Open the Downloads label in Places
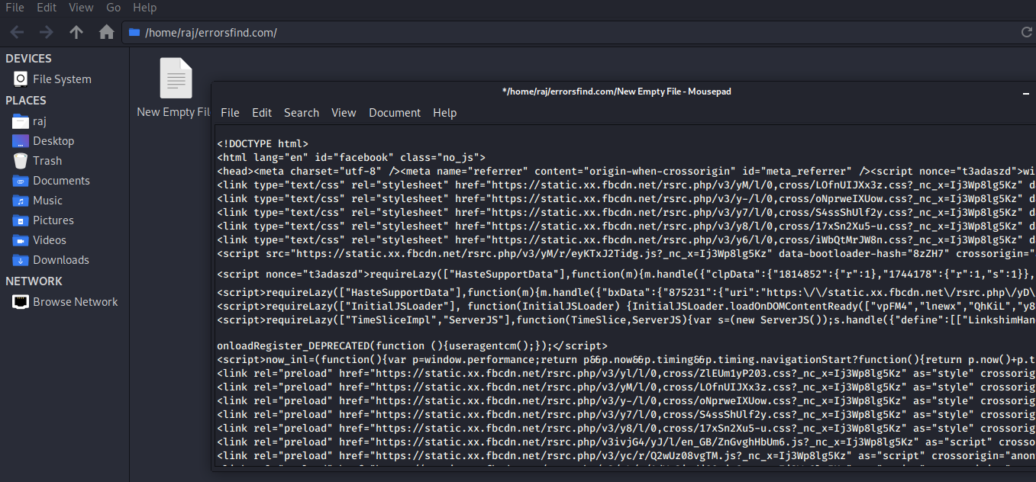1036x482 pixels. (61, 260)
